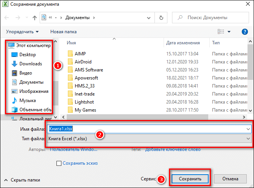Open recent locations chevron beside nav arrows

pyautogui.click(x=27, y=17)
